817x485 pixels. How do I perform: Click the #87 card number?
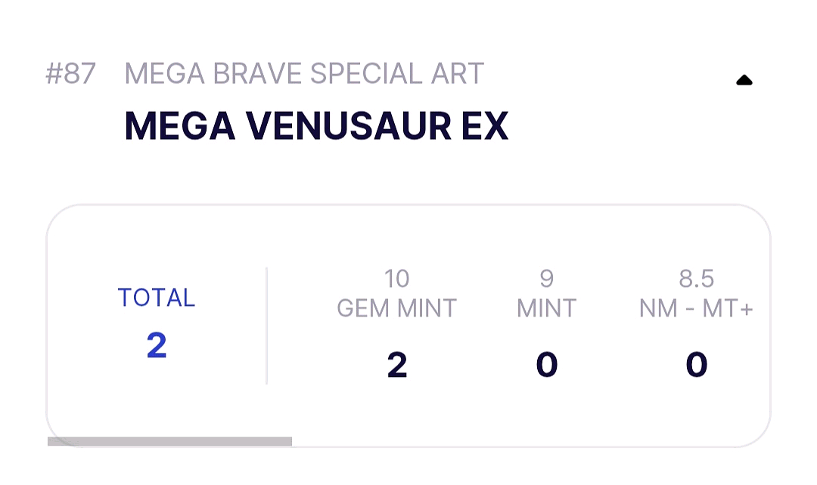coord(70,74)
